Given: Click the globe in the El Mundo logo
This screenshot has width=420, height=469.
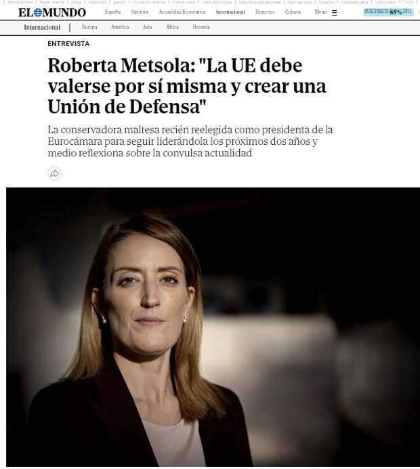Looking at the screenshot, I should (38, 13).
